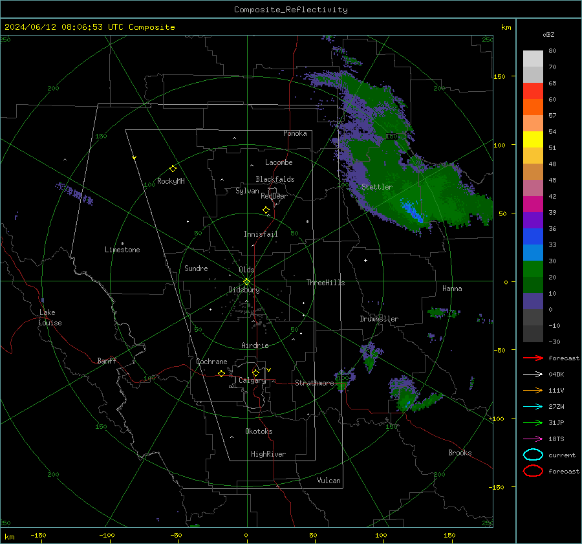582x544 pixels.
Task: Click the yellow diamond marker near RockyMH
Action: (x=173, y=169)
